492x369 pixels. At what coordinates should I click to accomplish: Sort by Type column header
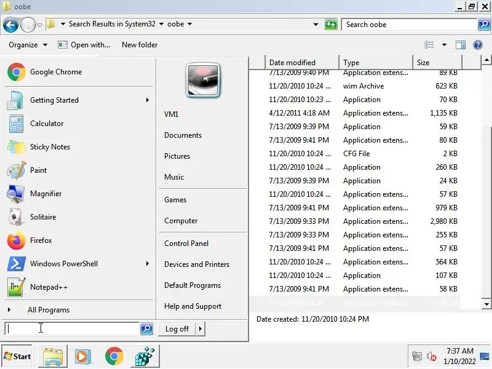tap(376, 63)
